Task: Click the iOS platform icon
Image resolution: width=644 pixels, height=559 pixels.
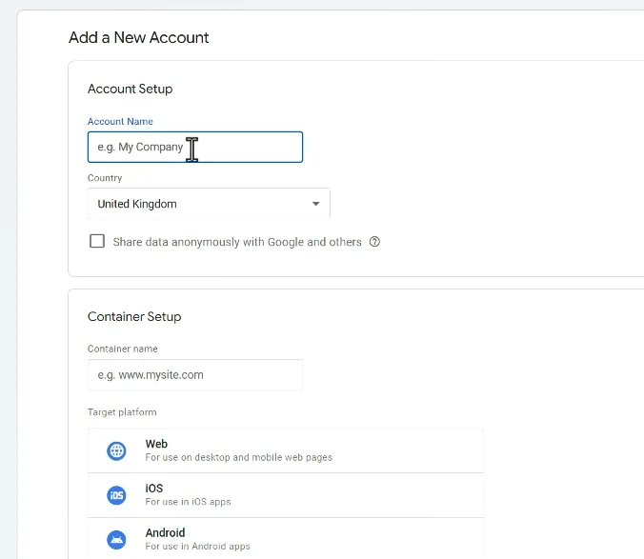Action: point(116,495)
